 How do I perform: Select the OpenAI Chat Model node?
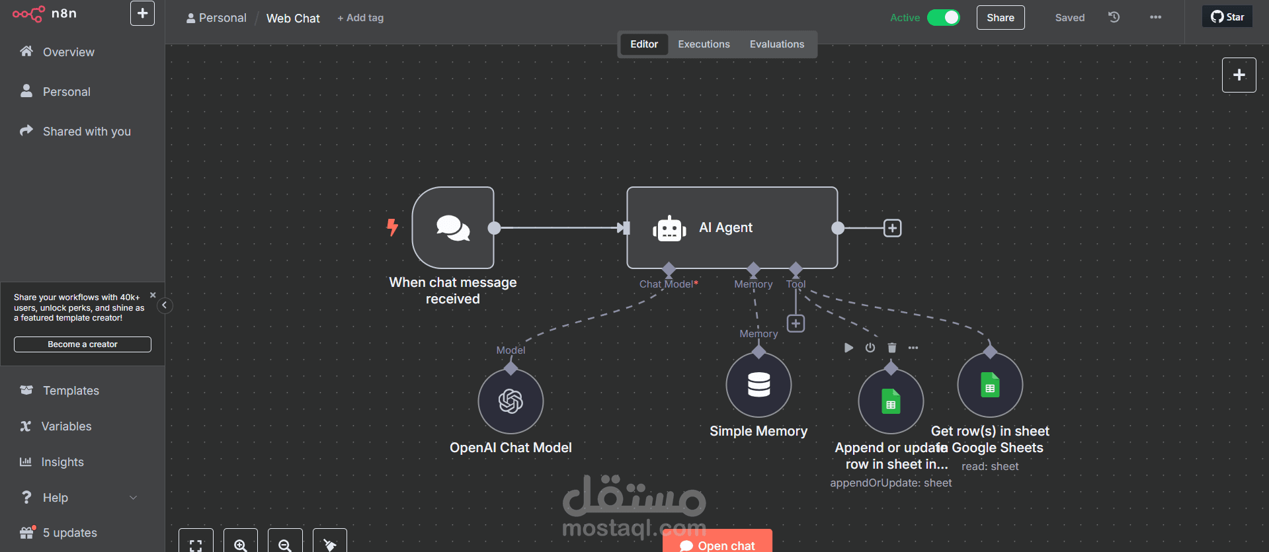tap(511, 401)
